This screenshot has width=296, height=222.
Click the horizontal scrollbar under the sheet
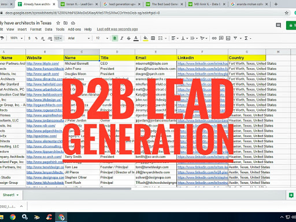[x=65, y=188]
